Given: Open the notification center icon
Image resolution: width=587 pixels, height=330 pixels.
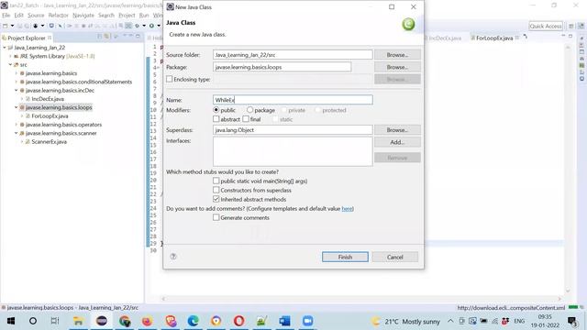Looking at the screenshot, I should click(572, 321).
